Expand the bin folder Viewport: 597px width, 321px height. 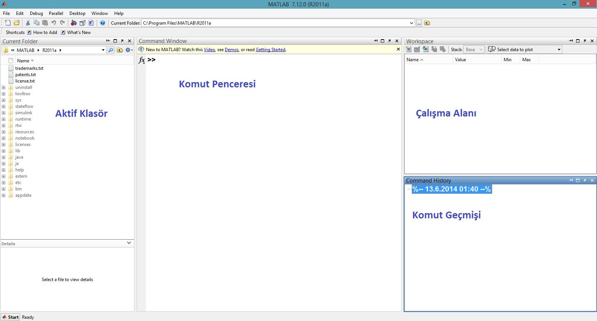pyautogui.click(x=4, y=189)
